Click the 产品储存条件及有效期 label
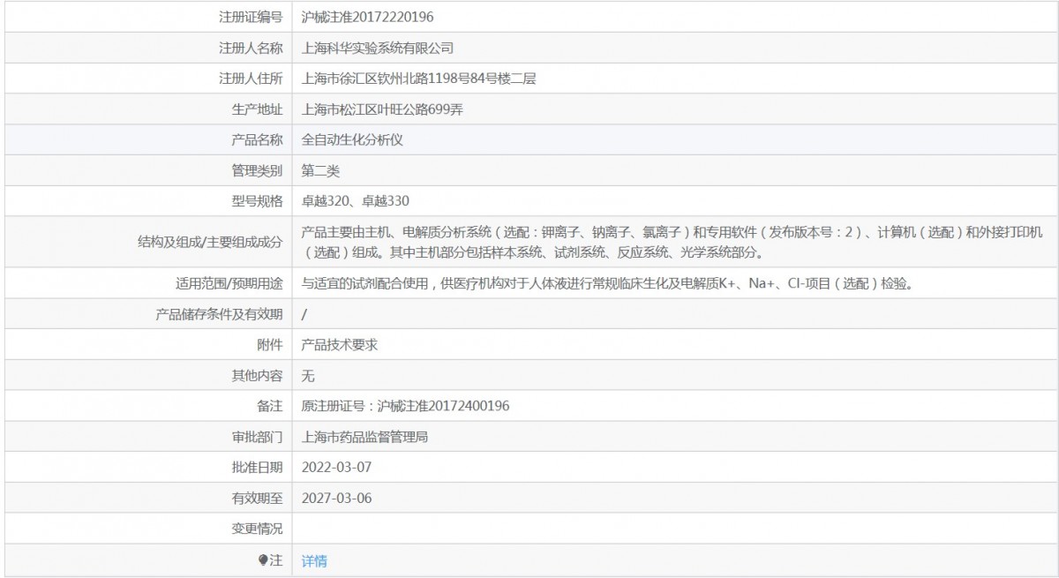 [x=219, y=314]
